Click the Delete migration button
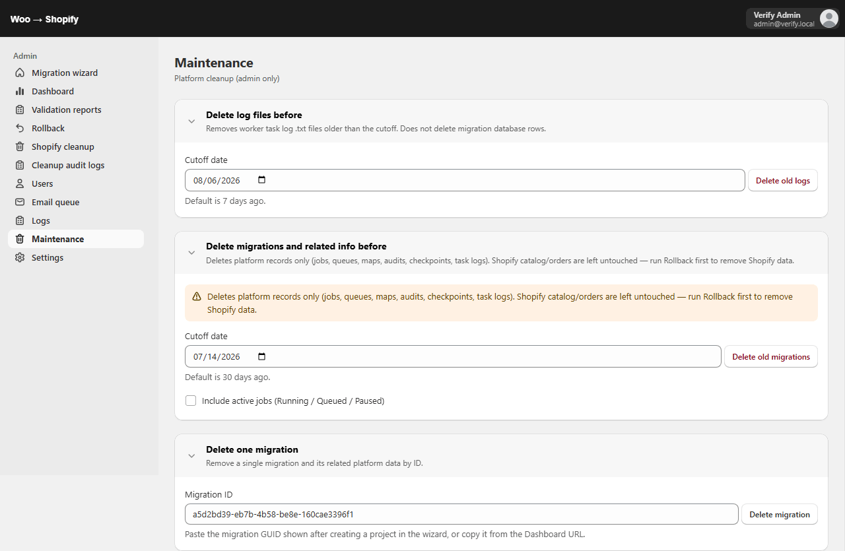Image resolution: width=845 pixels, height=551 pixels. [x=780, y=514]
